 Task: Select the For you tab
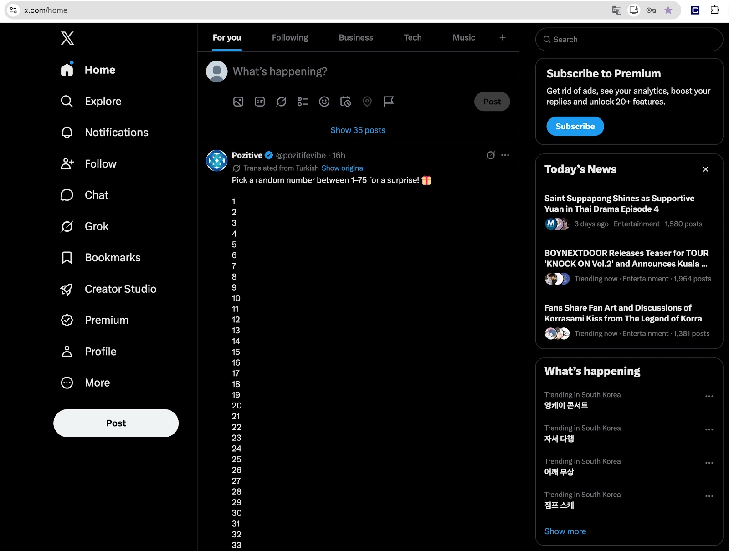(227, 38)
